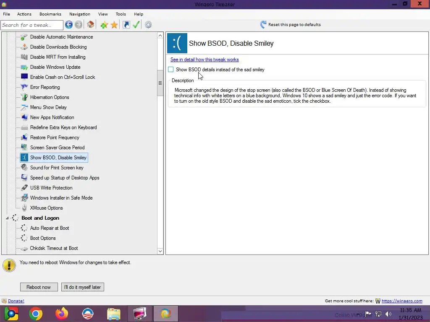Open Firefox from the taskbar
The width and height of the screenshot is (430, 322).
[62, 314]
